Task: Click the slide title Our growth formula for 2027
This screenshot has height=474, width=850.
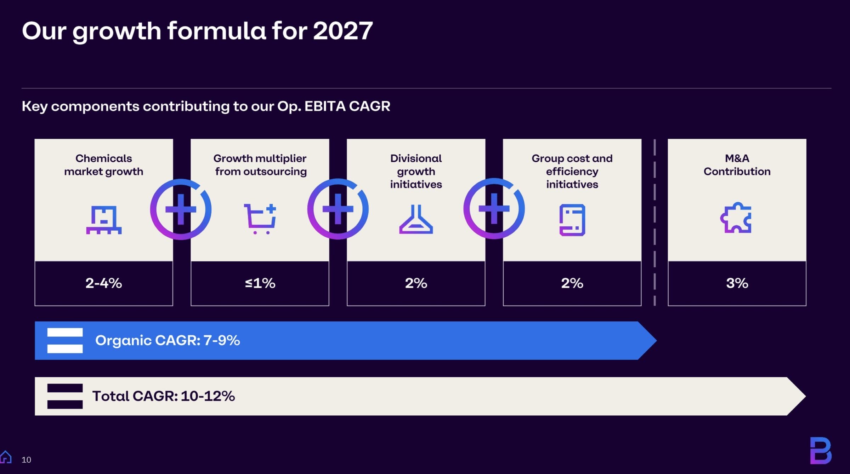Action: 197,31
